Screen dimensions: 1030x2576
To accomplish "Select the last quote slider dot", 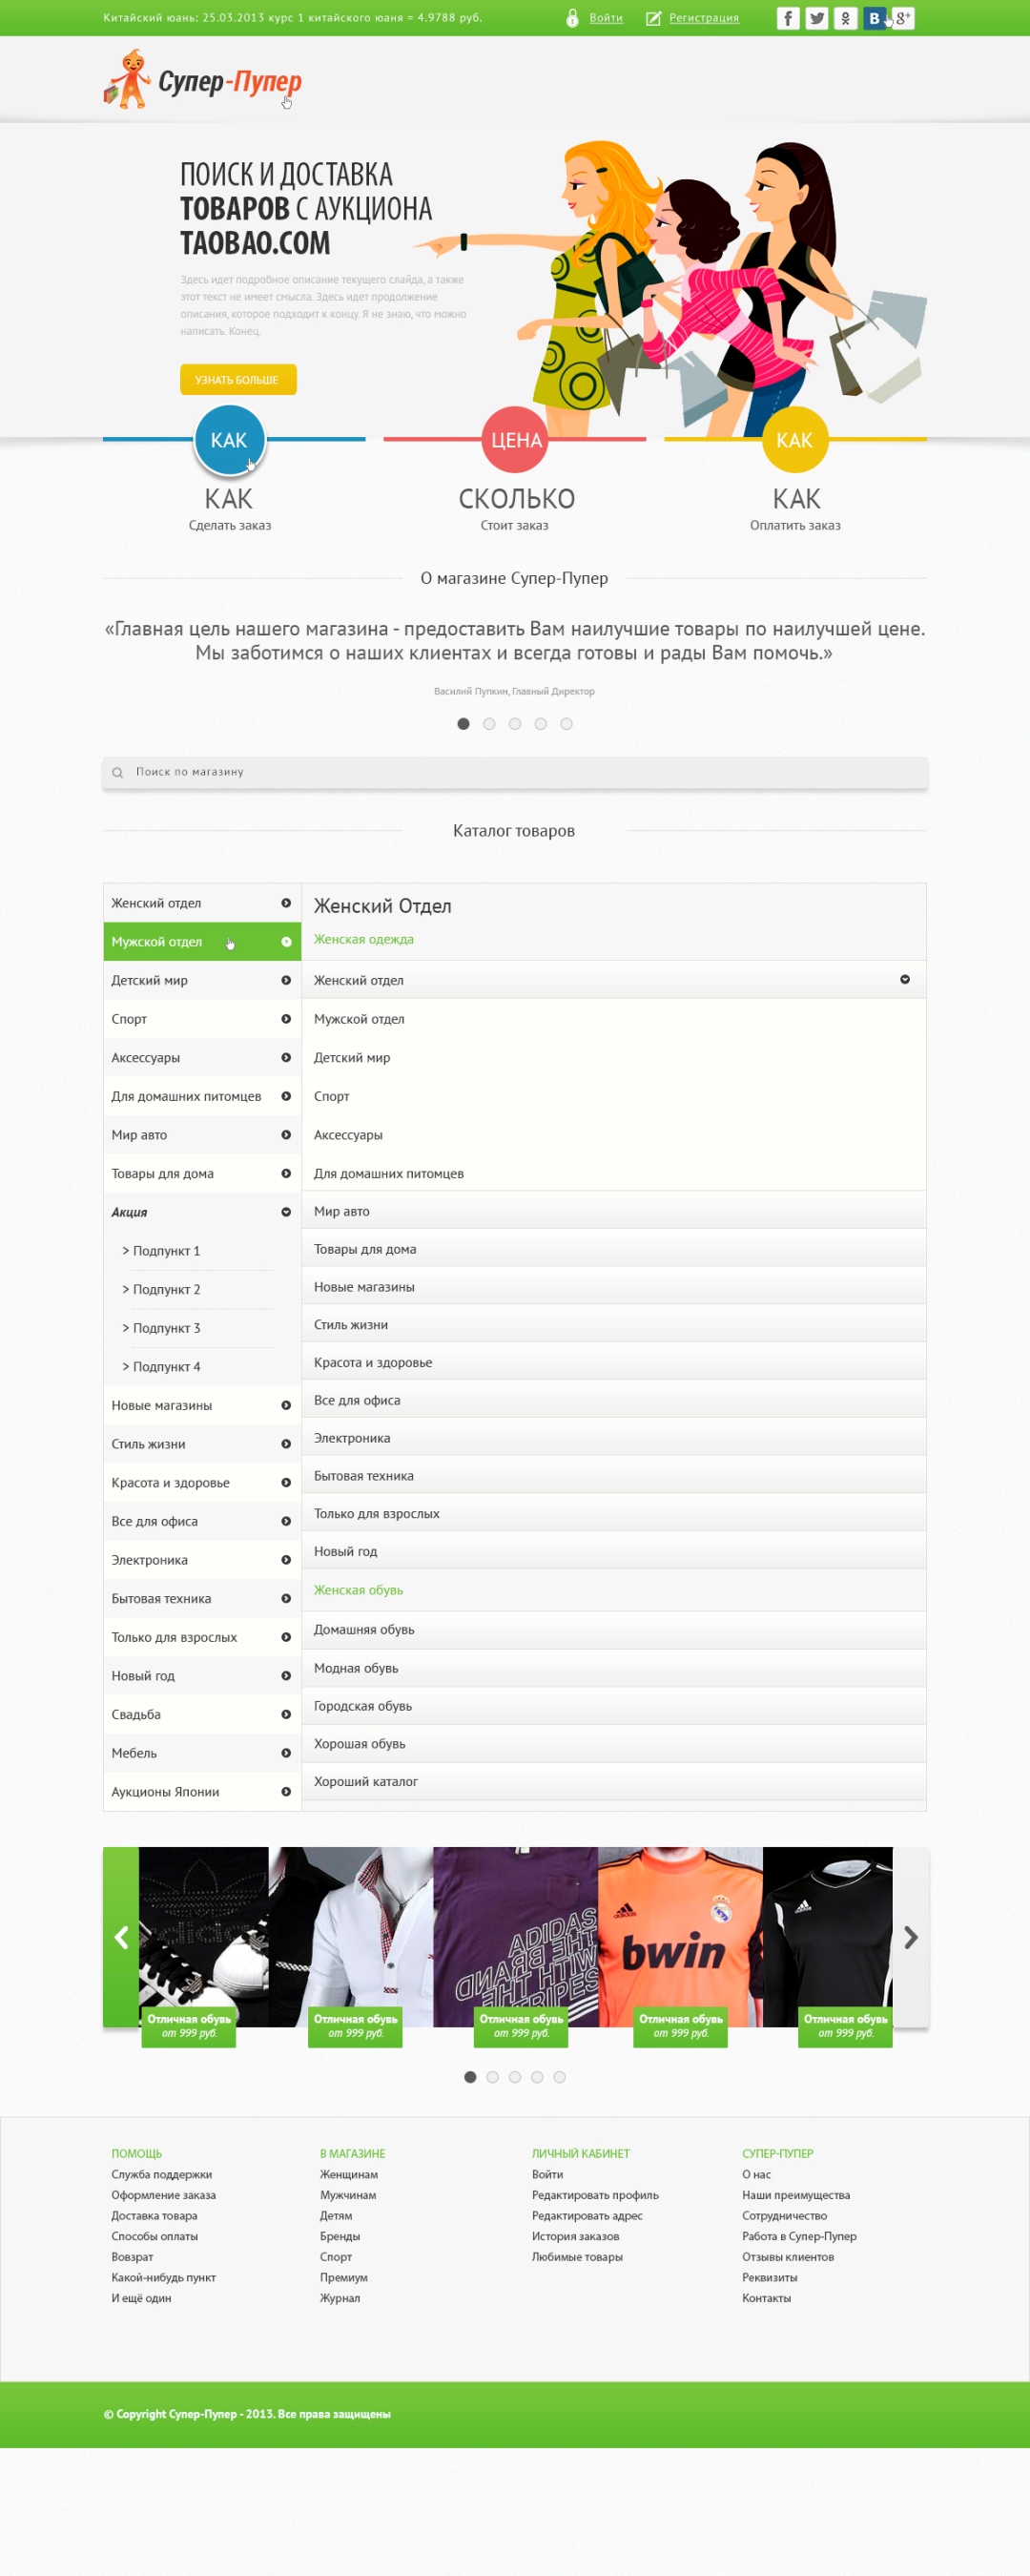I will [x=566, y=724].
